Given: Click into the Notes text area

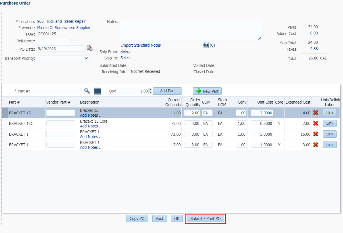Looking at the screenshot, I should 191,30.
